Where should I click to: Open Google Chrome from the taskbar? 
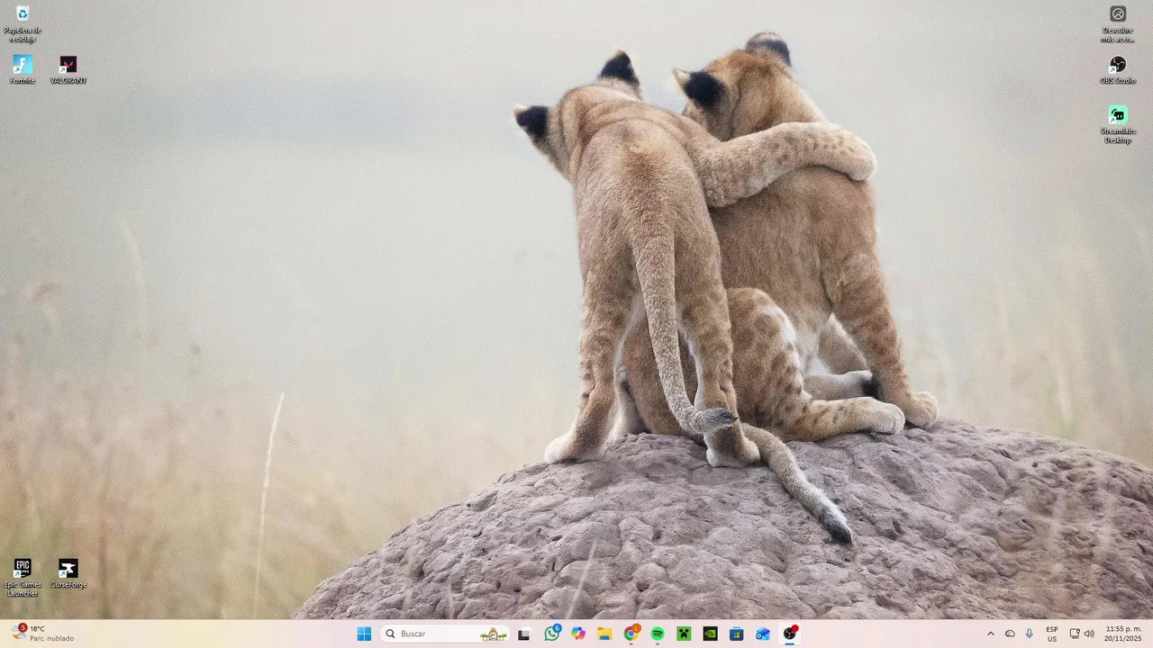(631, 634)
